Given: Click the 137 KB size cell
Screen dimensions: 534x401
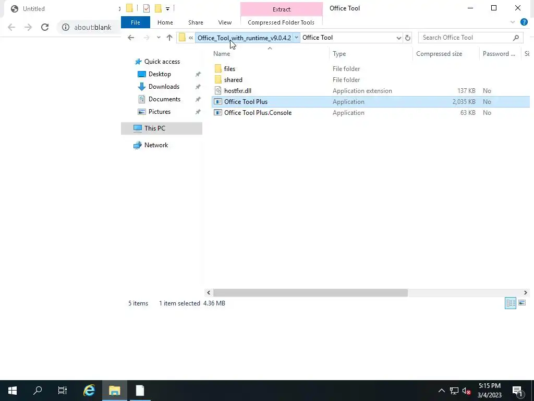Looking at the screenshot, I should pos(466,91).
